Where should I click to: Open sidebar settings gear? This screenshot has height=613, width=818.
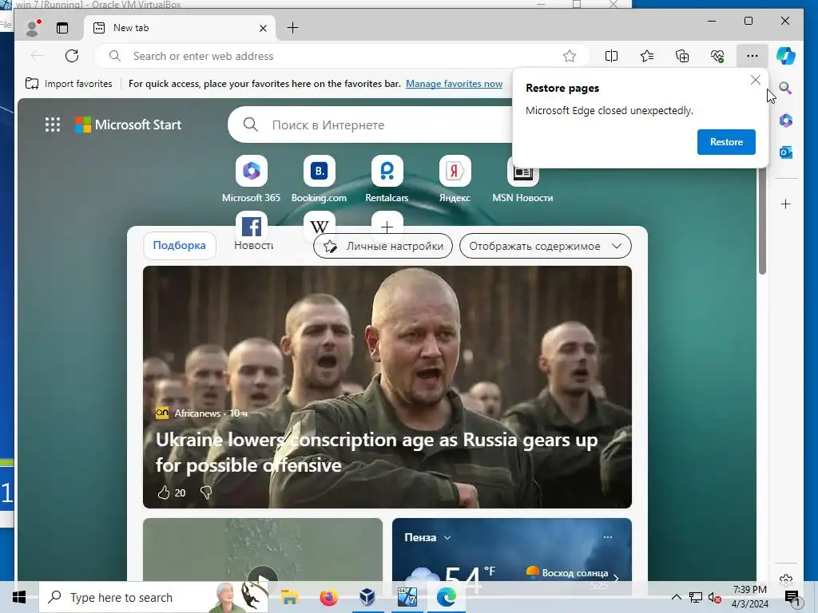tap(786, 578)
